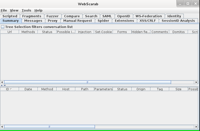Screen dimensions: 200x131
Task: Open the Help menu
Action: click(x=38, y=10)
